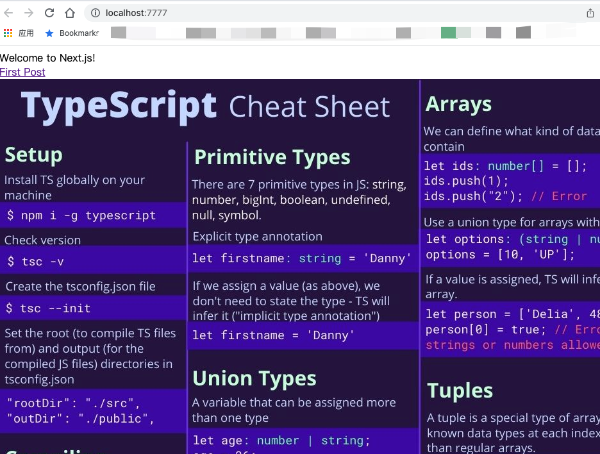Click the share icon in address bar
The height and width of the screenshot is (454, 600).
590,13
